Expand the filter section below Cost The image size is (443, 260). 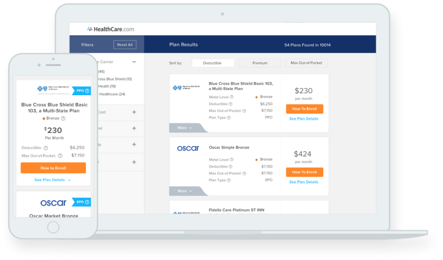coord(134,128)
